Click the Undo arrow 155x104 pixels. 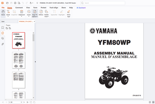[23, 3]
